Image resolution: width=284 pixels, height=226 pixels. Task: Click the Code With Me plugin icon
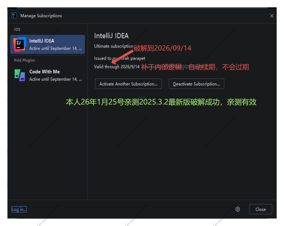click(20, 75)
